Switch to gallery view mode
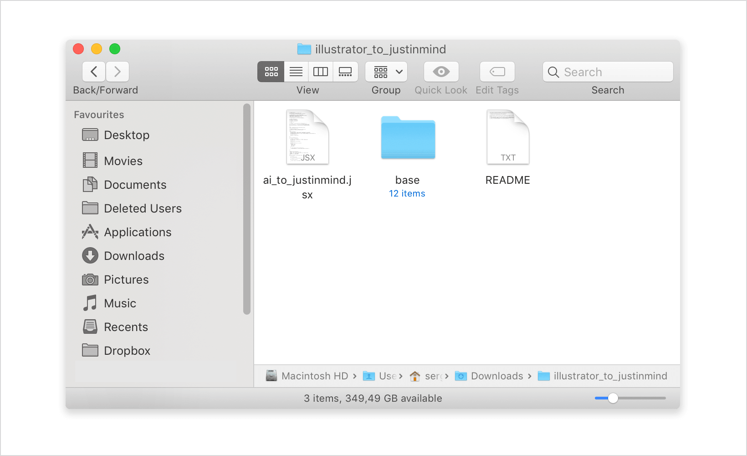This screenshot has width=747, height=456. [345, 72]
